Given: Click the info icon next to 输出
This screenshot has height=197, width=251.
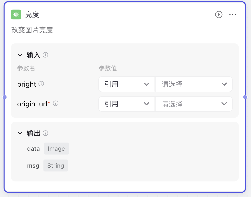Looking at the screenshot, I should point(45,133).
